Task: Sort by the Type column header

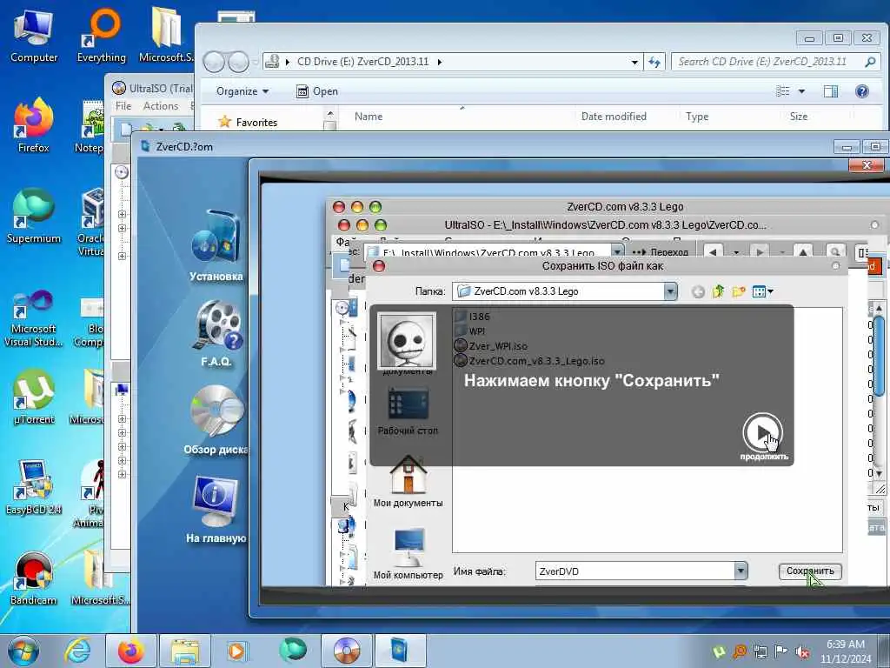Action: pyautogui.click(x=696, y=117)
